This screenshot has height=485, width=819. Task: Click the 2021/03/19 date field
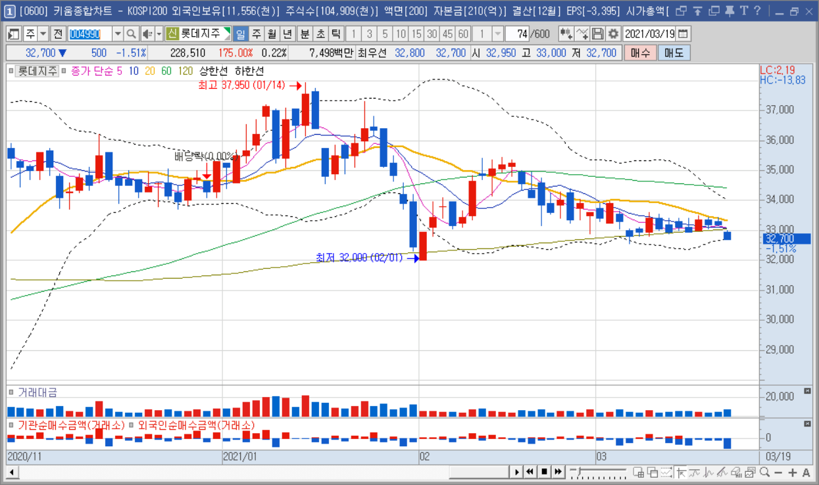649,34
